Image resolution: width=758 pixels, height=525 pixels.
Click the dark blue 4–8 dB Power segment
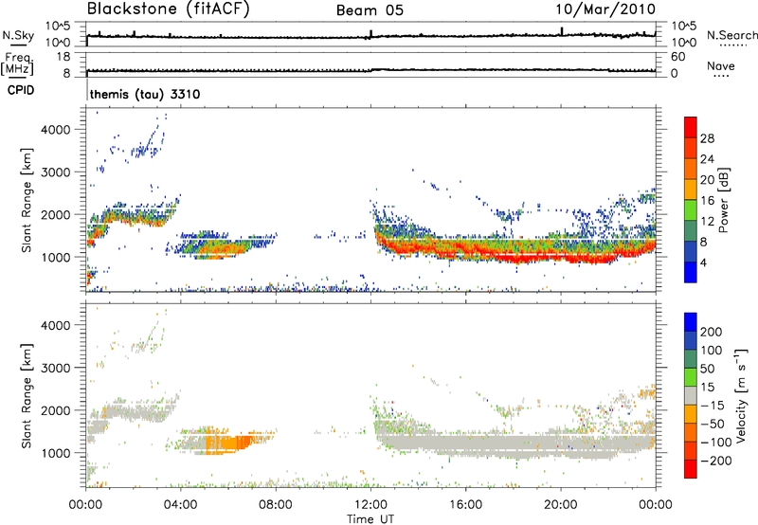pyautogui.click(x=691, y=251)
